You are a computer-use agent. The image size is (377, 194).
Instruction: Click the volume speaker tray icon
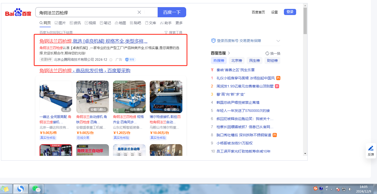click(x=350, y=189)
